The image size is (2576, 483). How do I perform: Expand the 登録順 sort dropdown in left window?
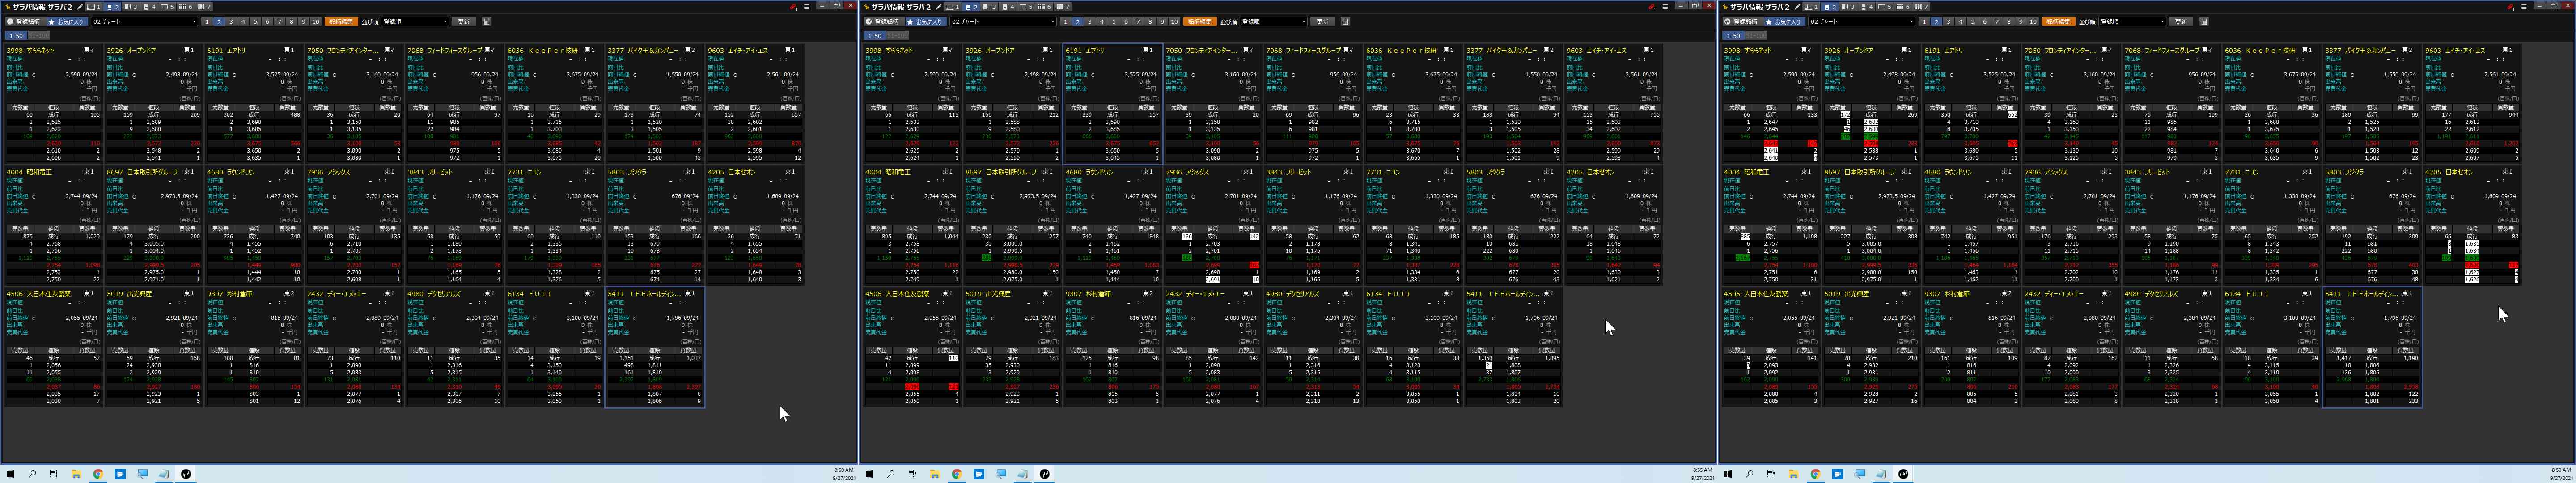click(414, 21)
